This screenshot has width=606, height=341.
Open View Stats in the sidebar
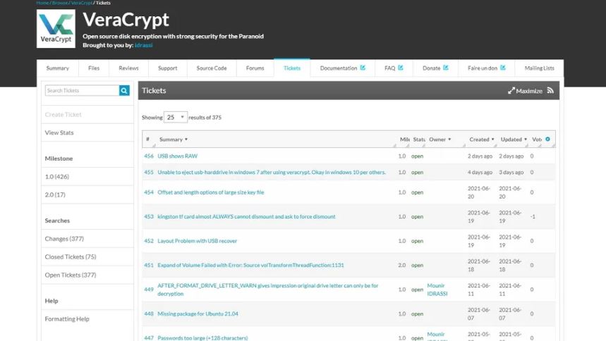[59, 132]
